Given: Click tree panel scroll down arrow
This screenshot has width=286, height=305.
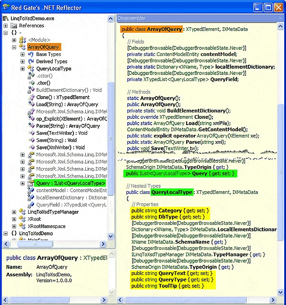Looking at the screenshot, I should [111, 236].
